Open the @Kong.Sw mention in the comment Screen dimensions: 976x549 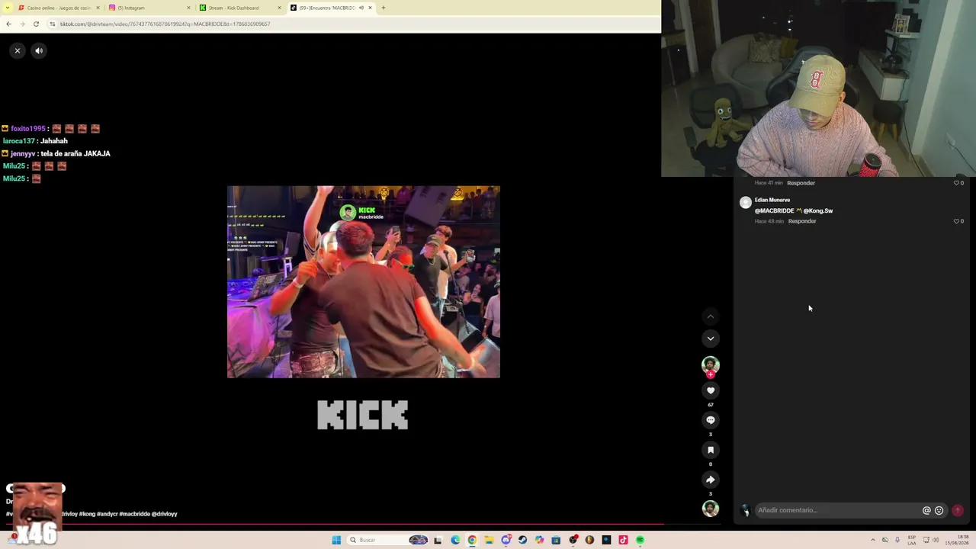[818, 210]
